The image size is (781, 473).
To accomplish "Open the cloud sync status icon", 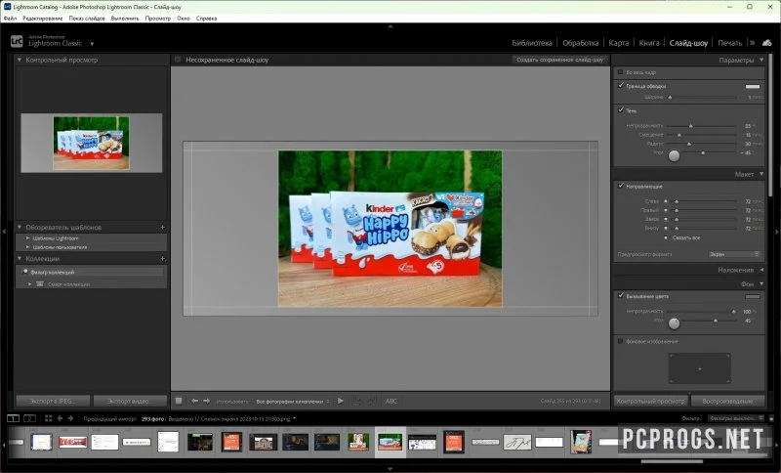I will pos(767,43).
